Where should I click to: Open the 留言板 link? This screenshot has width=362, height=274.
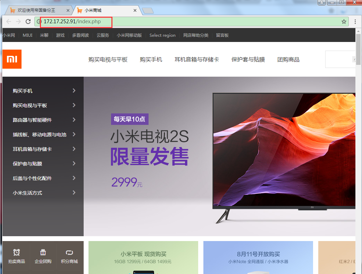click(x=222, y=35)
